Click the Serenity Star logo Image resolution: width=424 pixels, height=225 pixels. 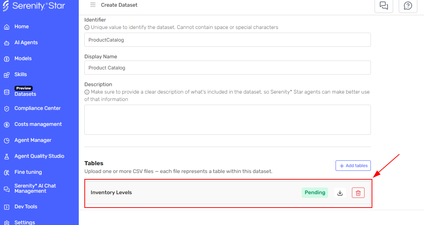[x=34, y=6]
